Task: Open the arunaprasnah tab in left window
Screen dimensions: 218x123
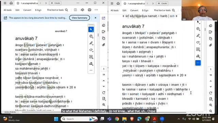Action: (x=30, y=3)
